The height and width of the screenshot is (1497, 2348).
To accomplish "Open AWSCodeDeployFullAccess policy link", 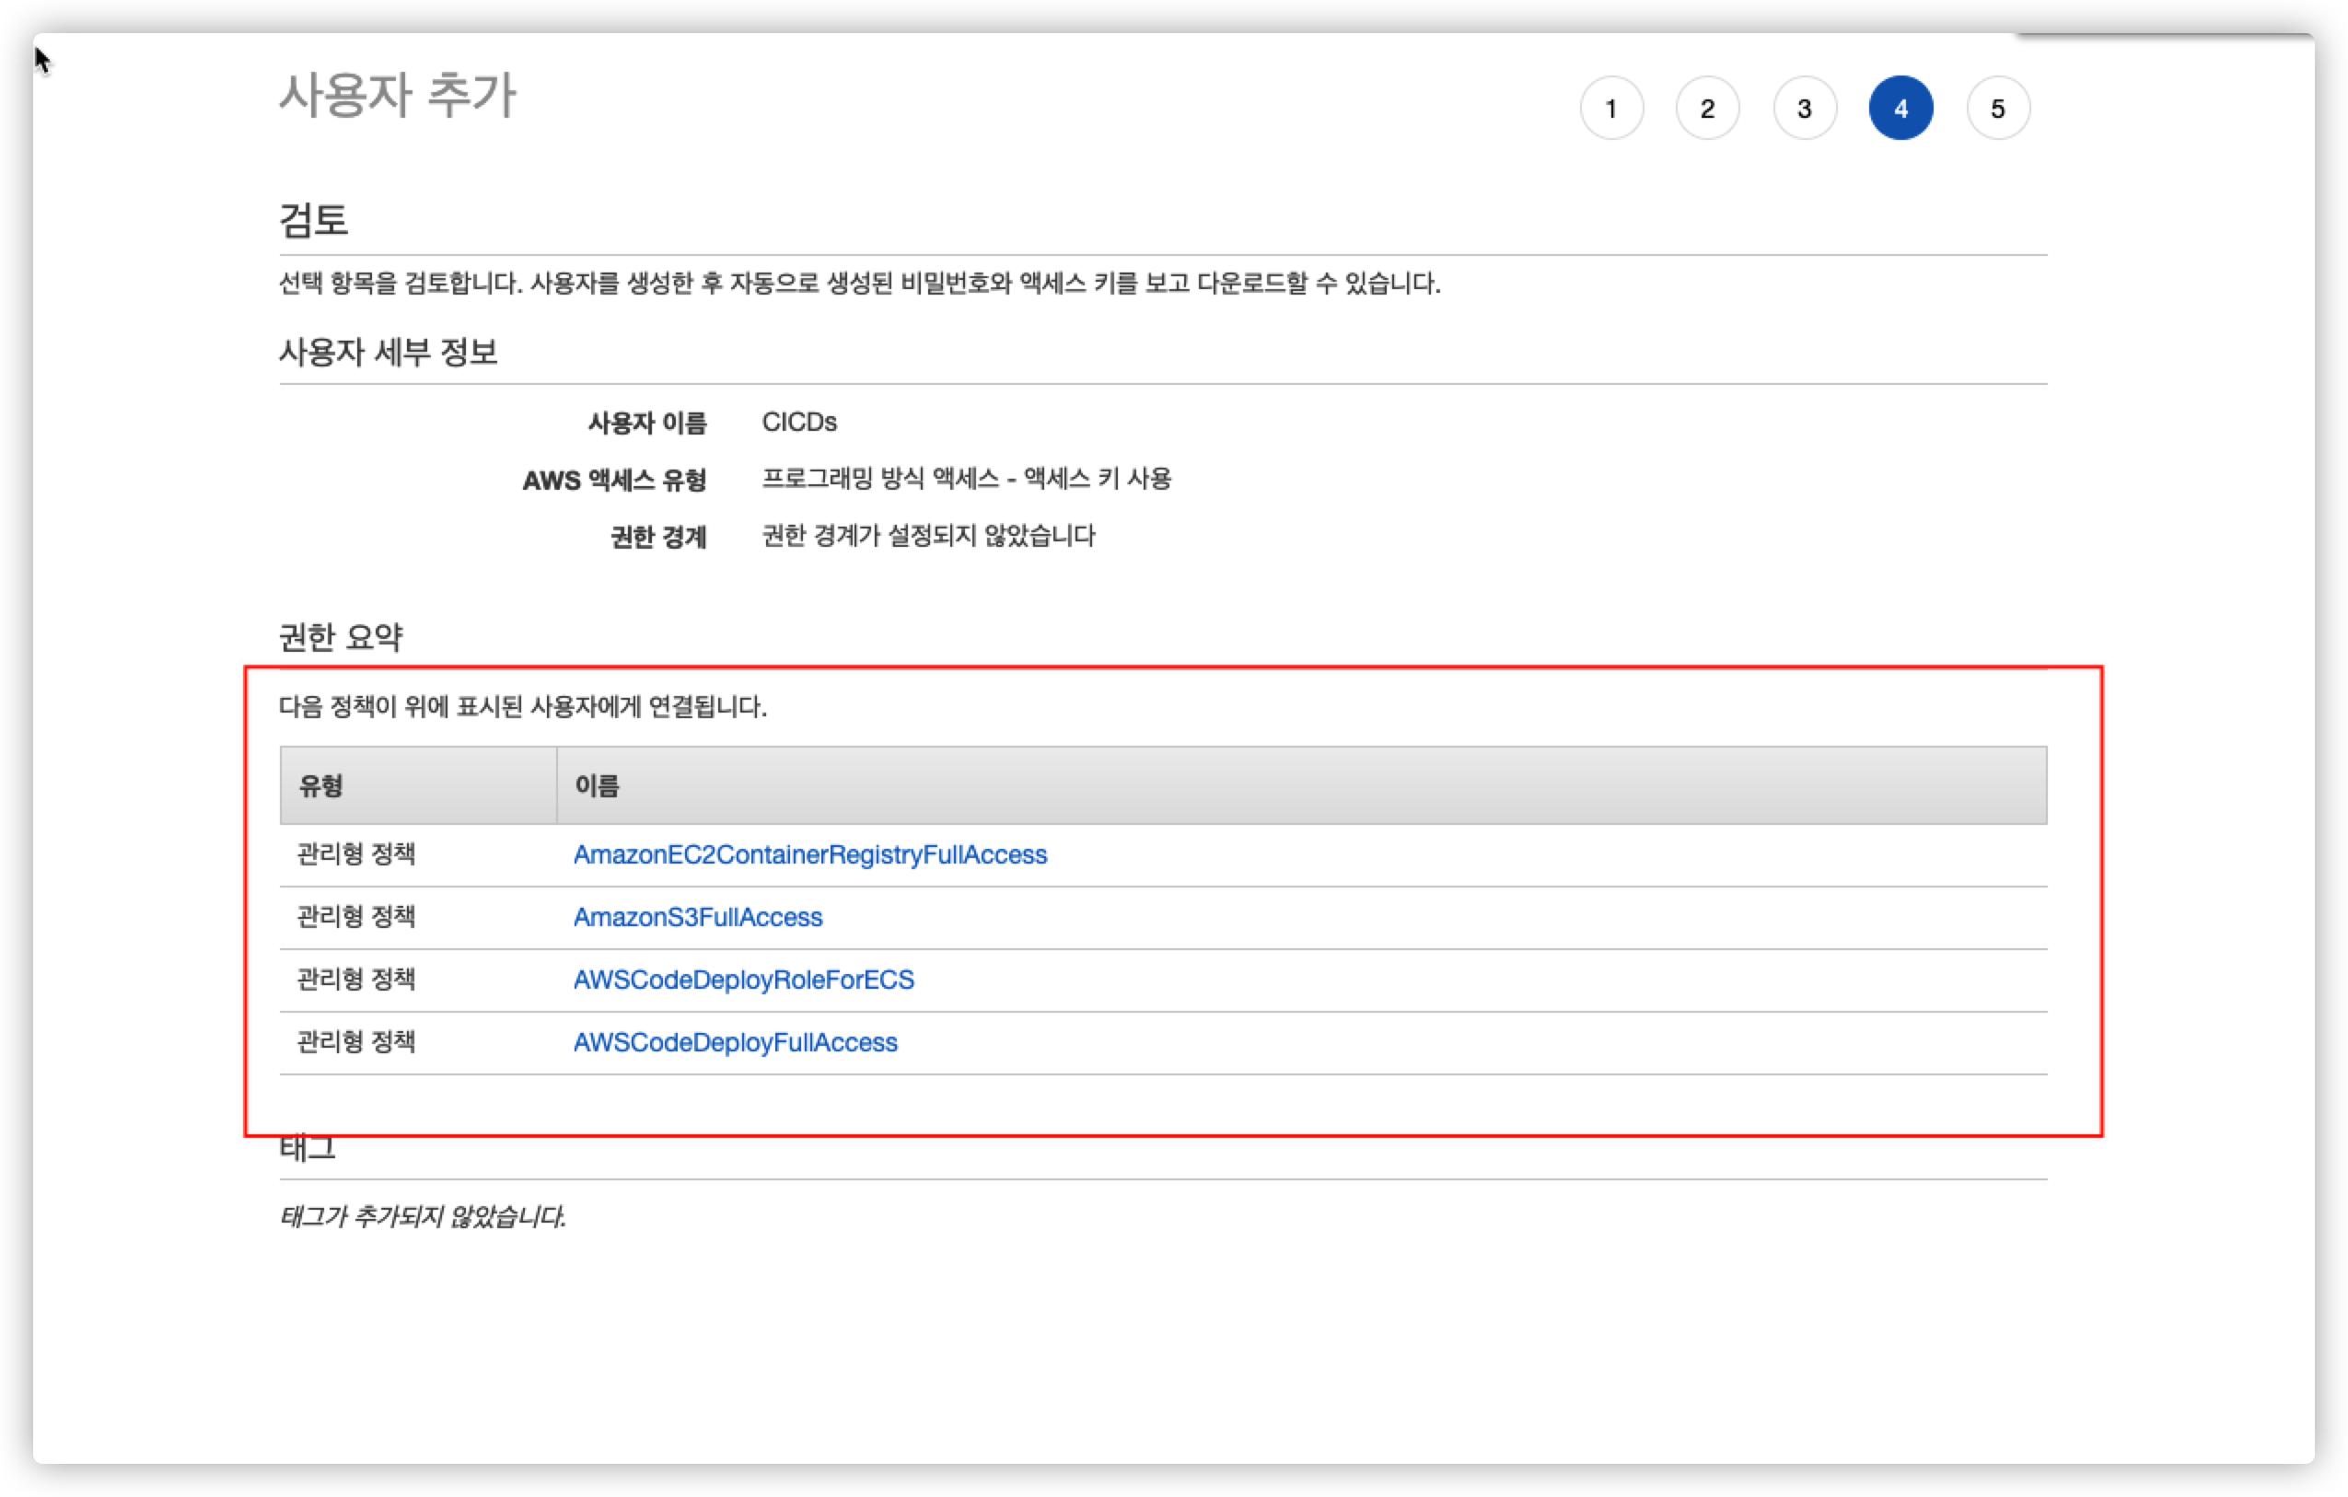I will [735, 1041].
